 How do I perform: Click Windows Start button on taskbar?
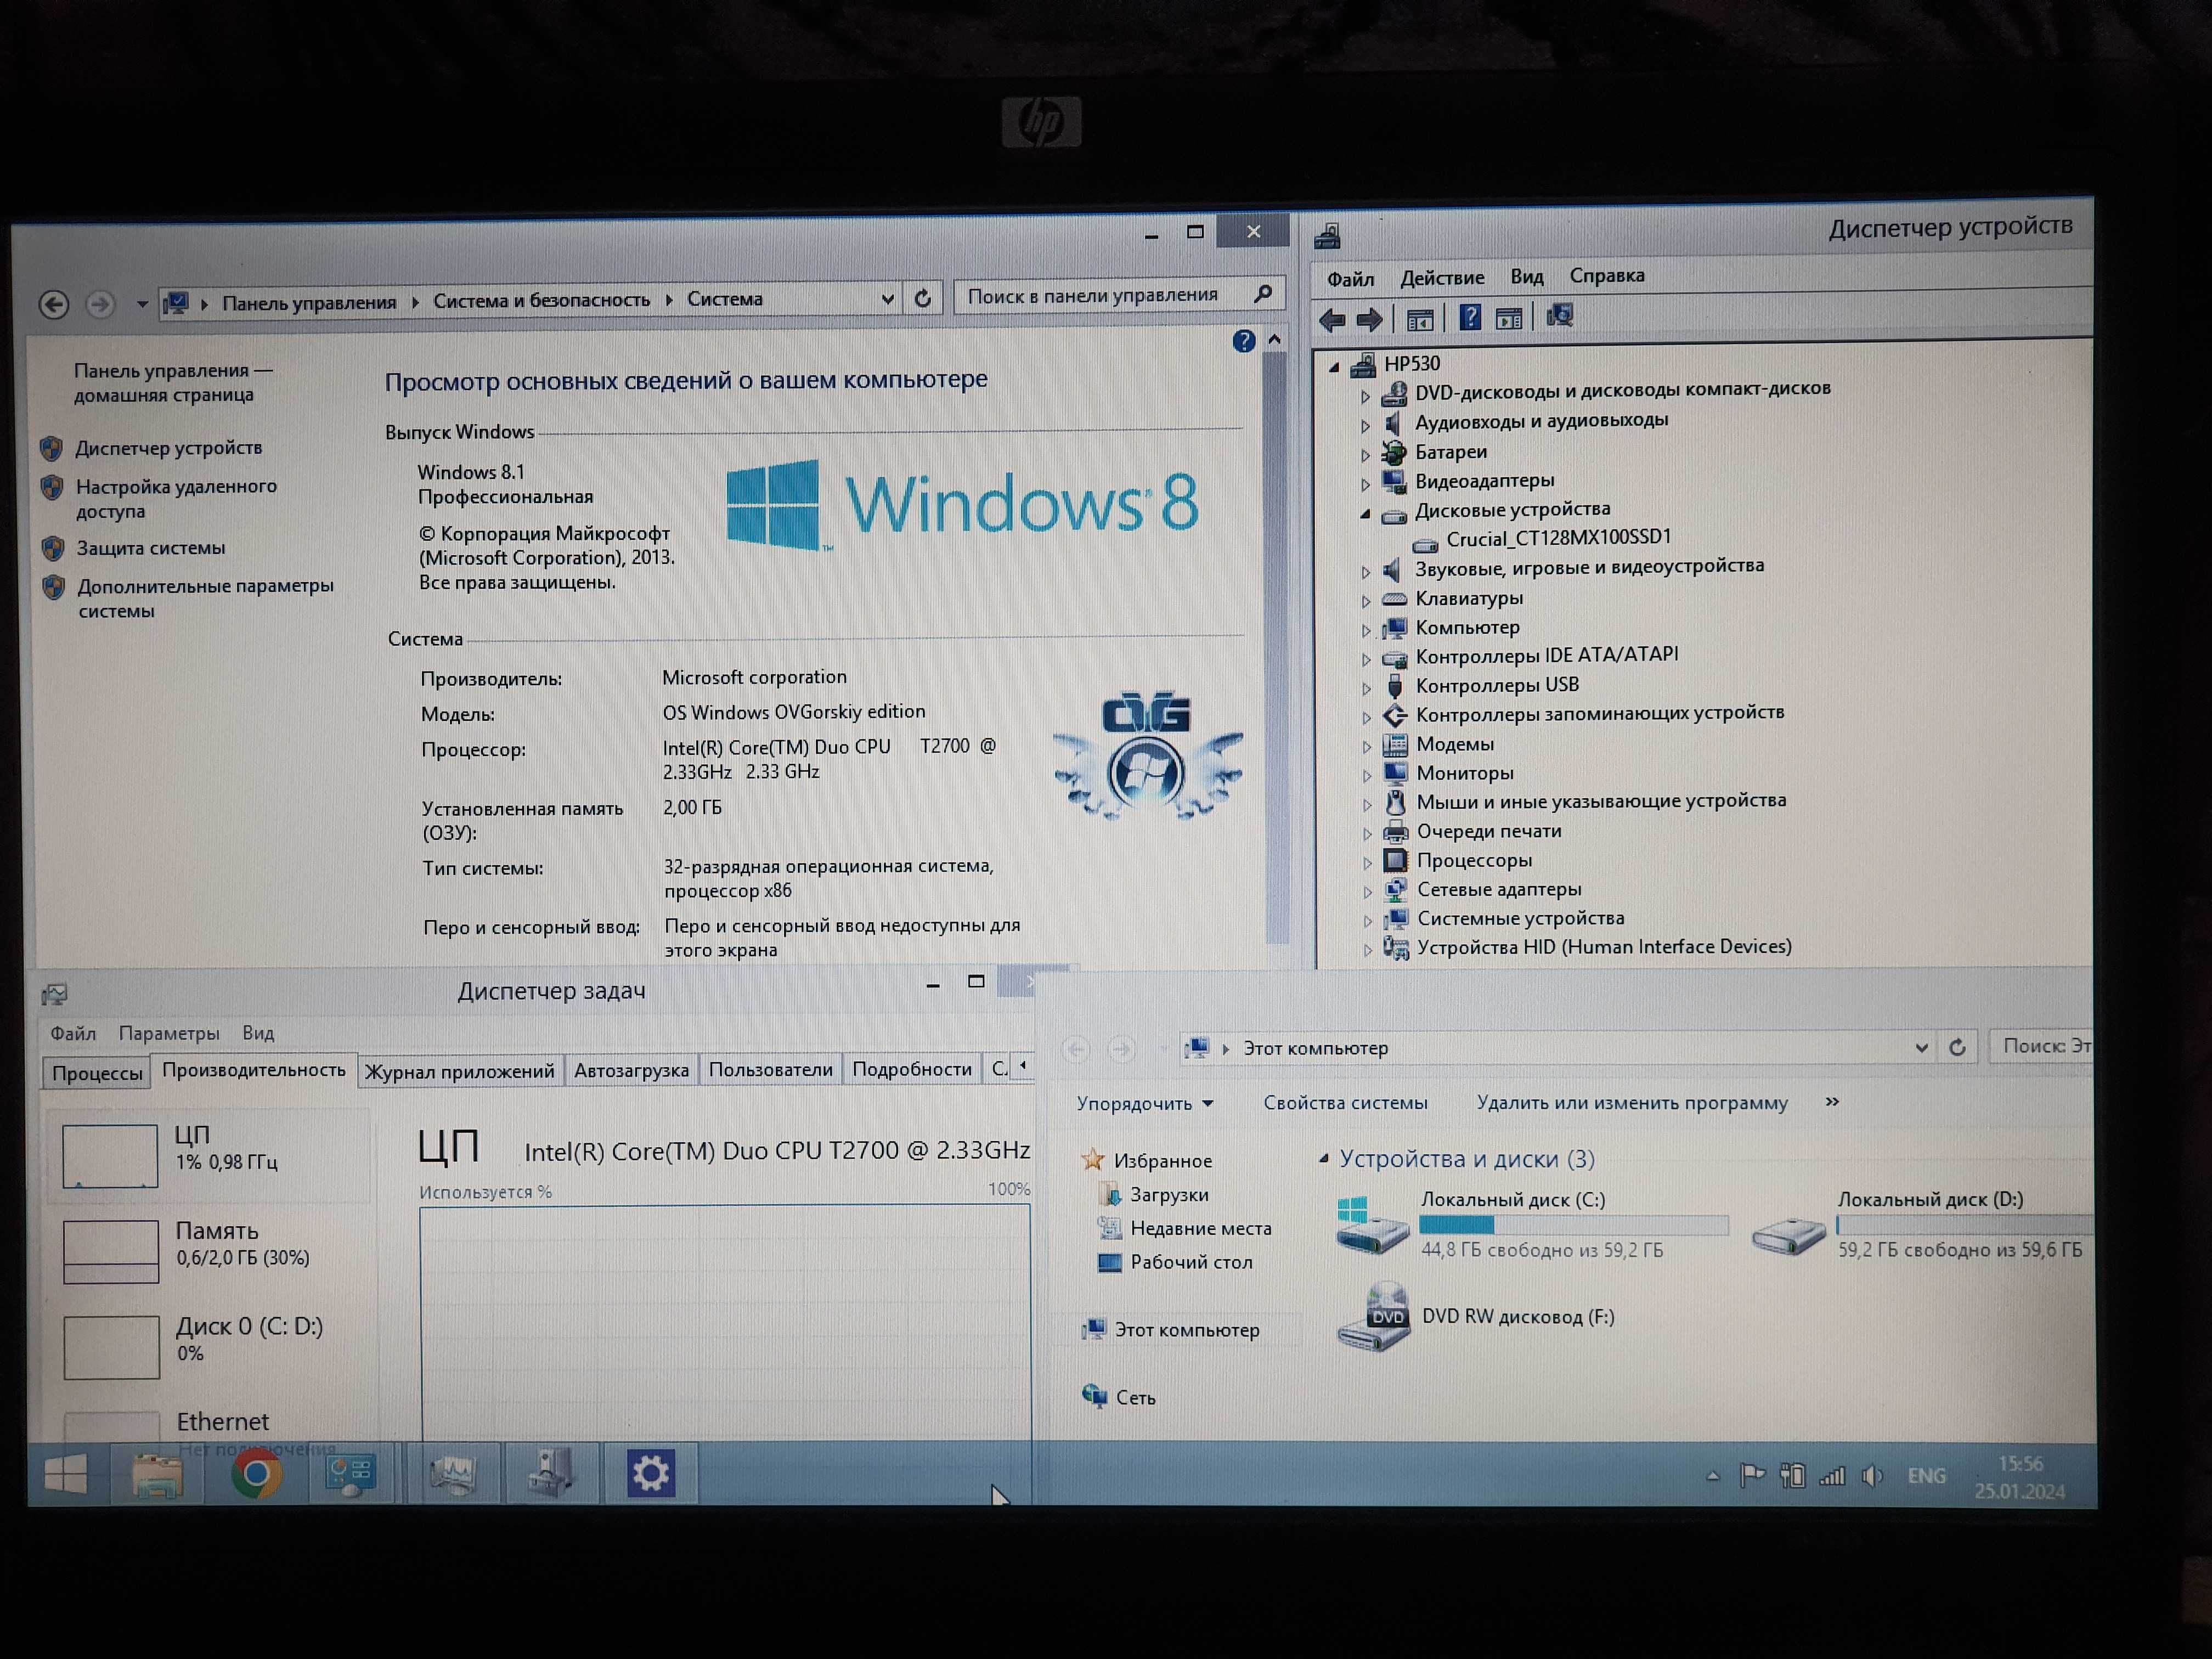tap(67, 1474)
